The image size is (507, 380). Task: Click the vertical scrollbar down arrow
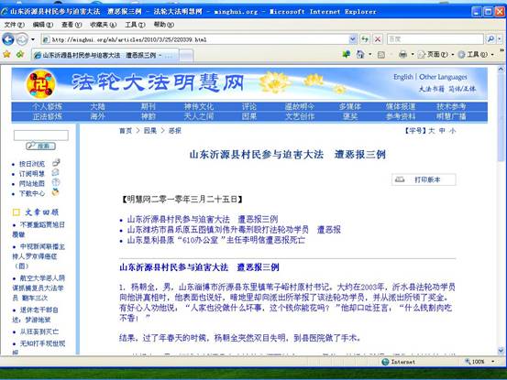501,350
